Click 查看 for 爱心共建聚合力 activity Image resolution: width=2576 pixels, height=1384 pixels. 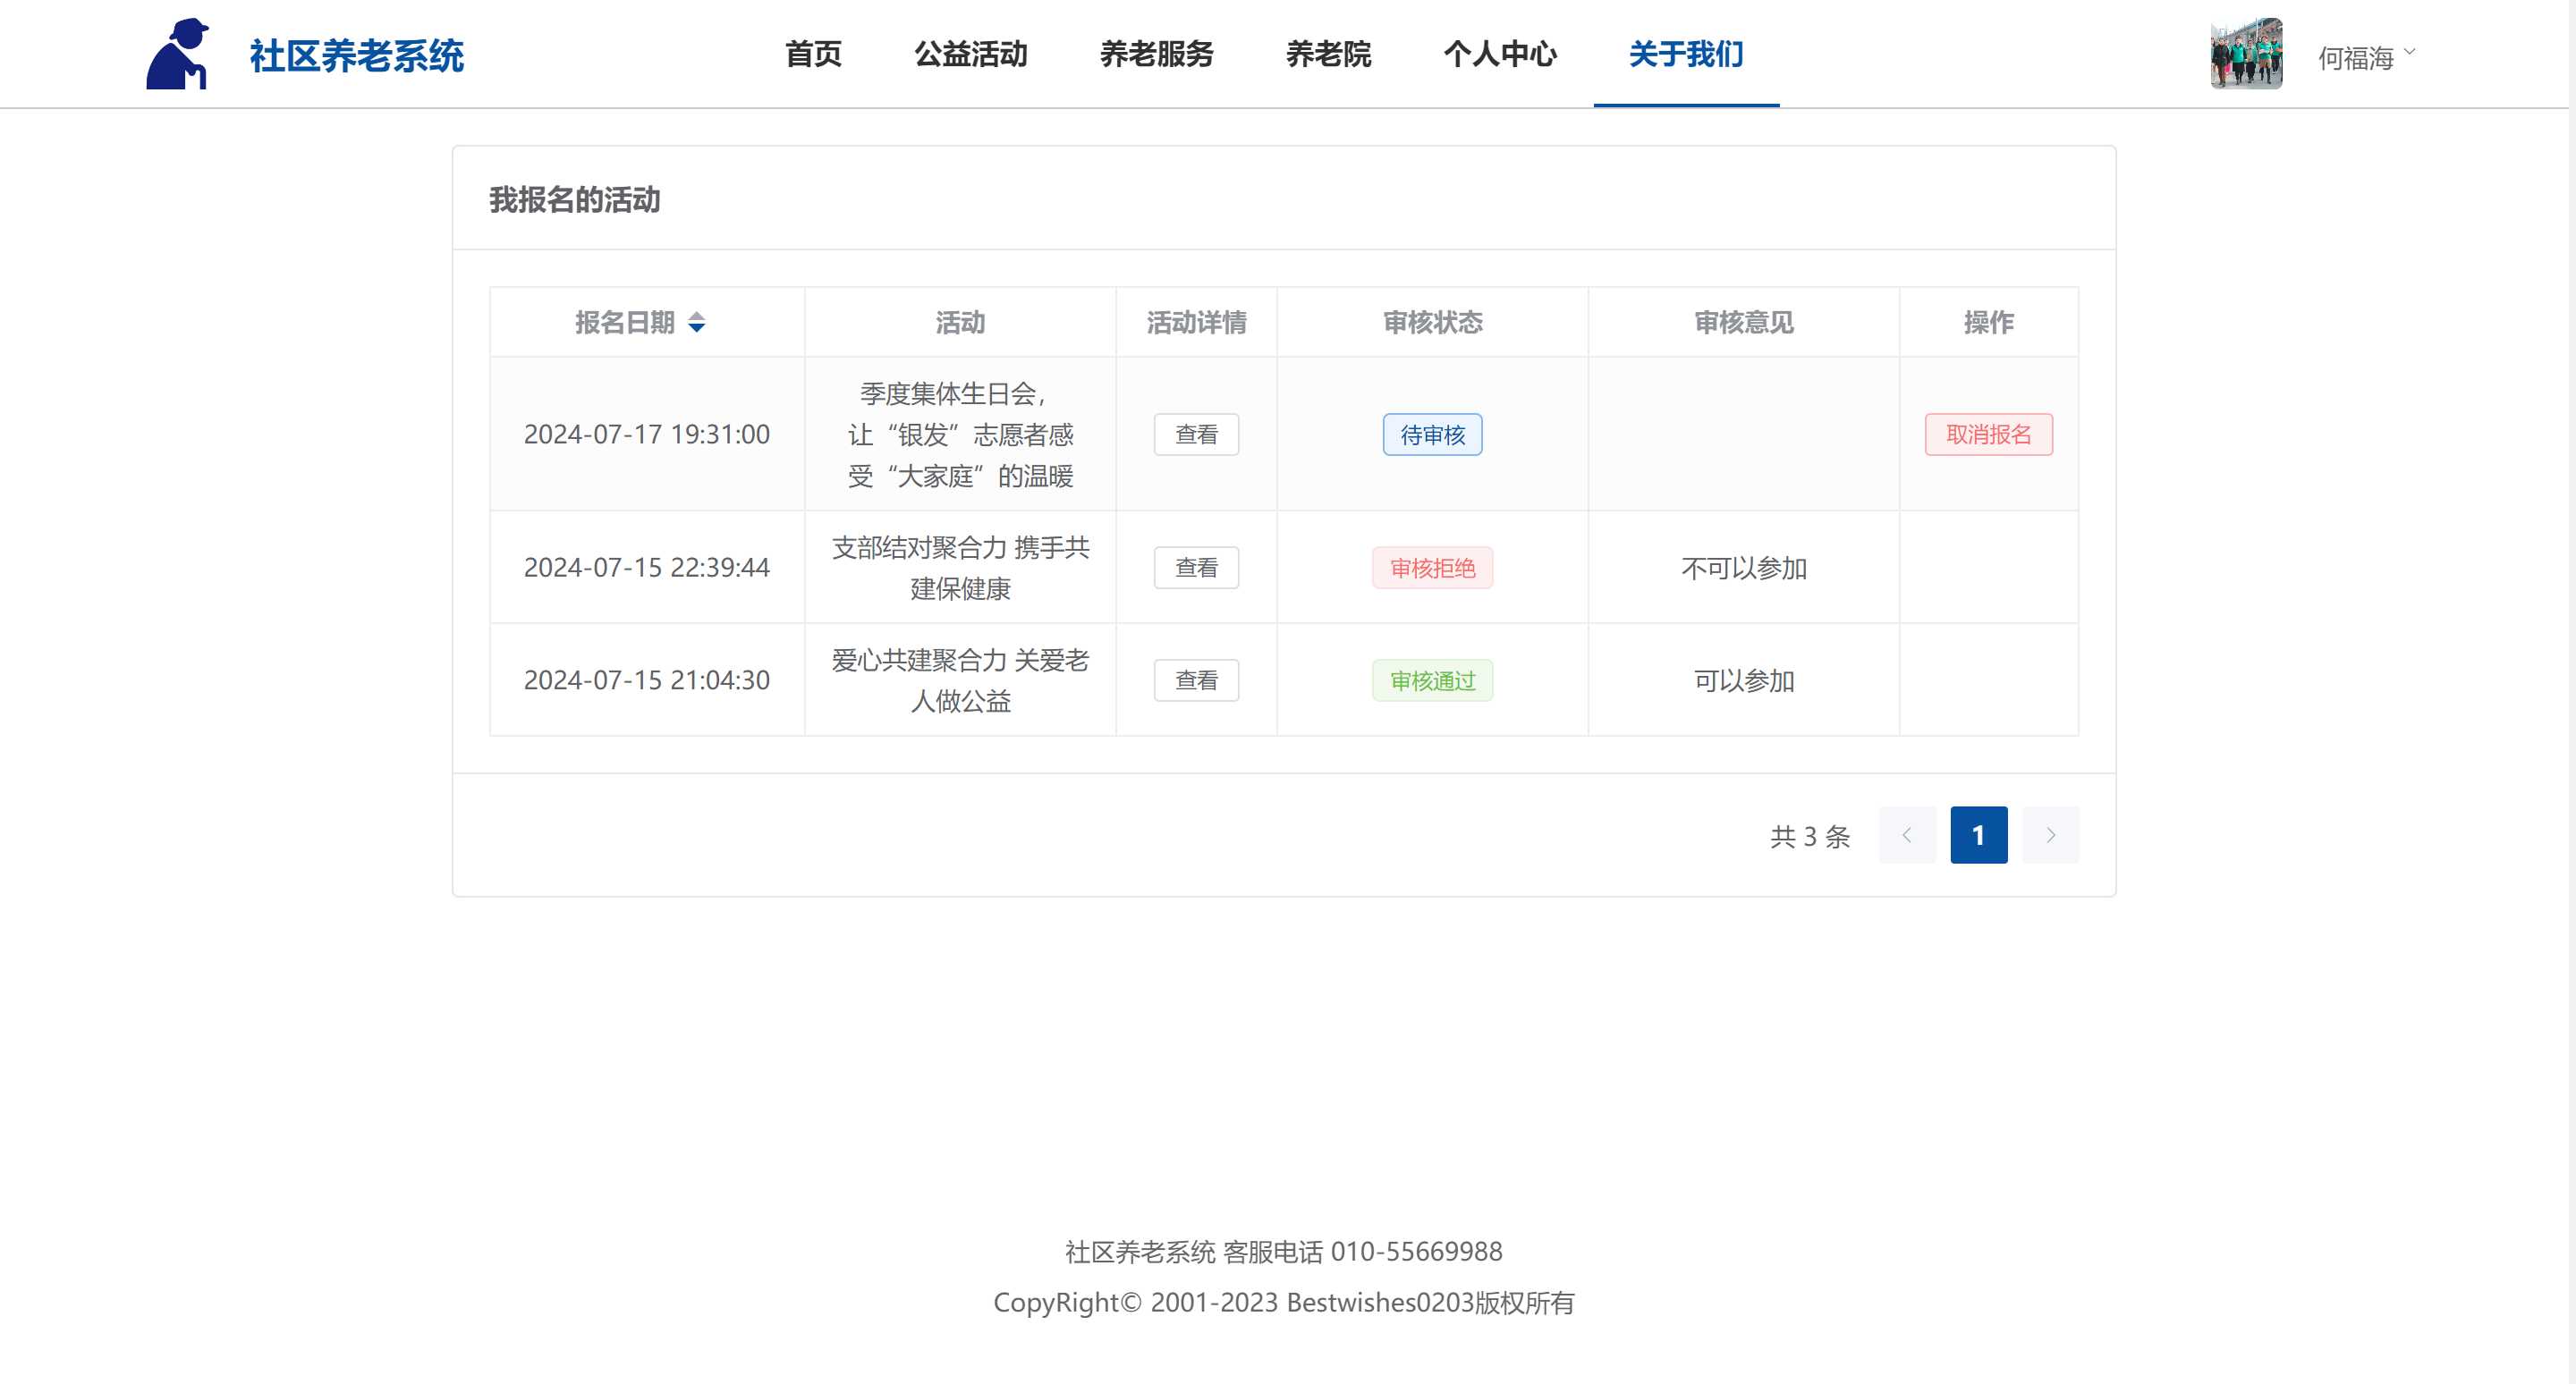[1196, 680]
